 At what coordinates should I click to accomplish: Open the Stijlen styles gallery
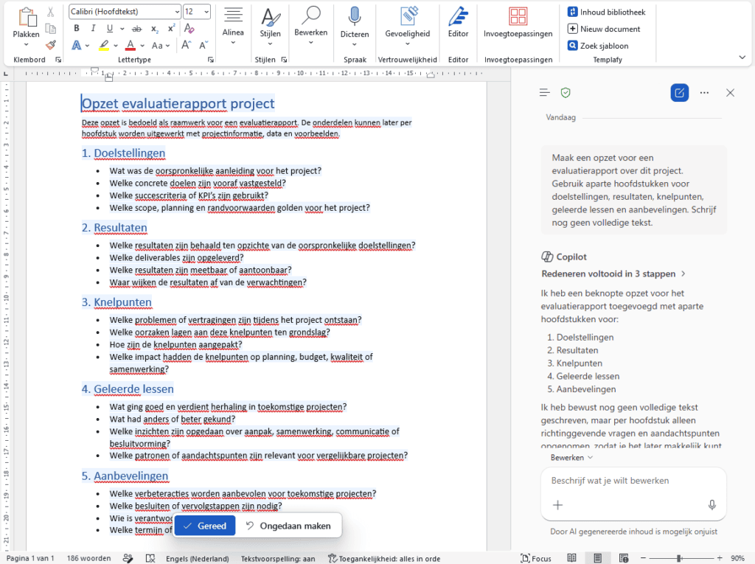[270, 27]
